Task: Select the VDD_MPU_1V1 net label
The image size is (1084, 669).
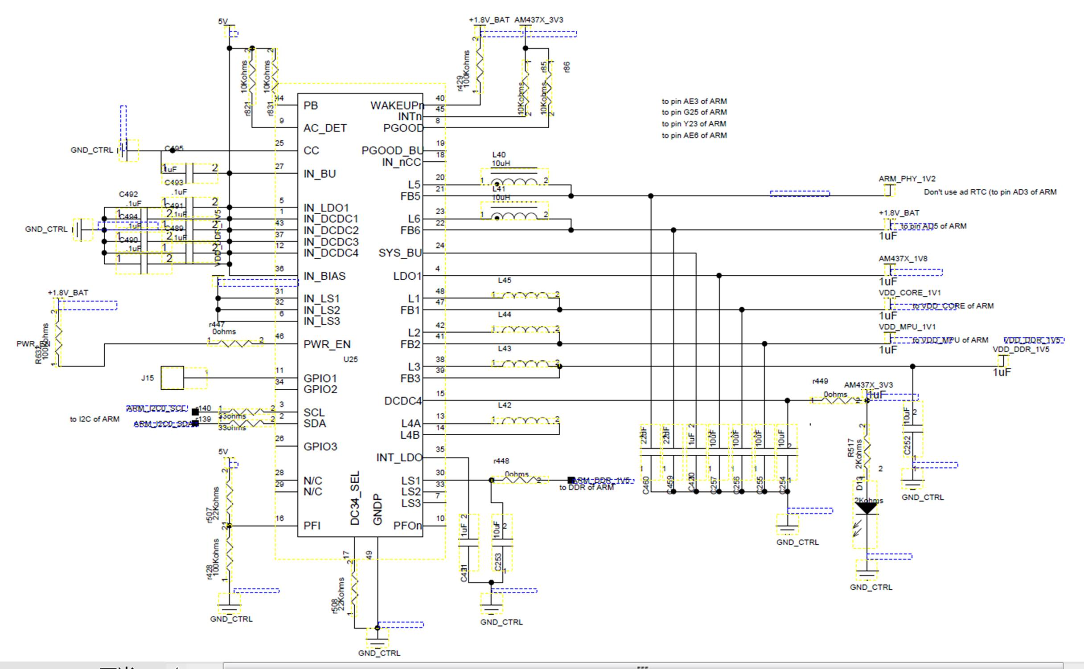Action: click(907, 326)
